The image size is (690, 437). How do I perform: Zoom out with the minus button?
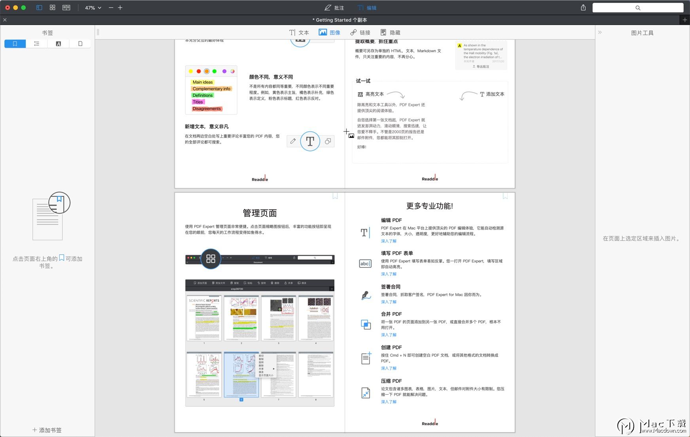click(x=111, y=8)
